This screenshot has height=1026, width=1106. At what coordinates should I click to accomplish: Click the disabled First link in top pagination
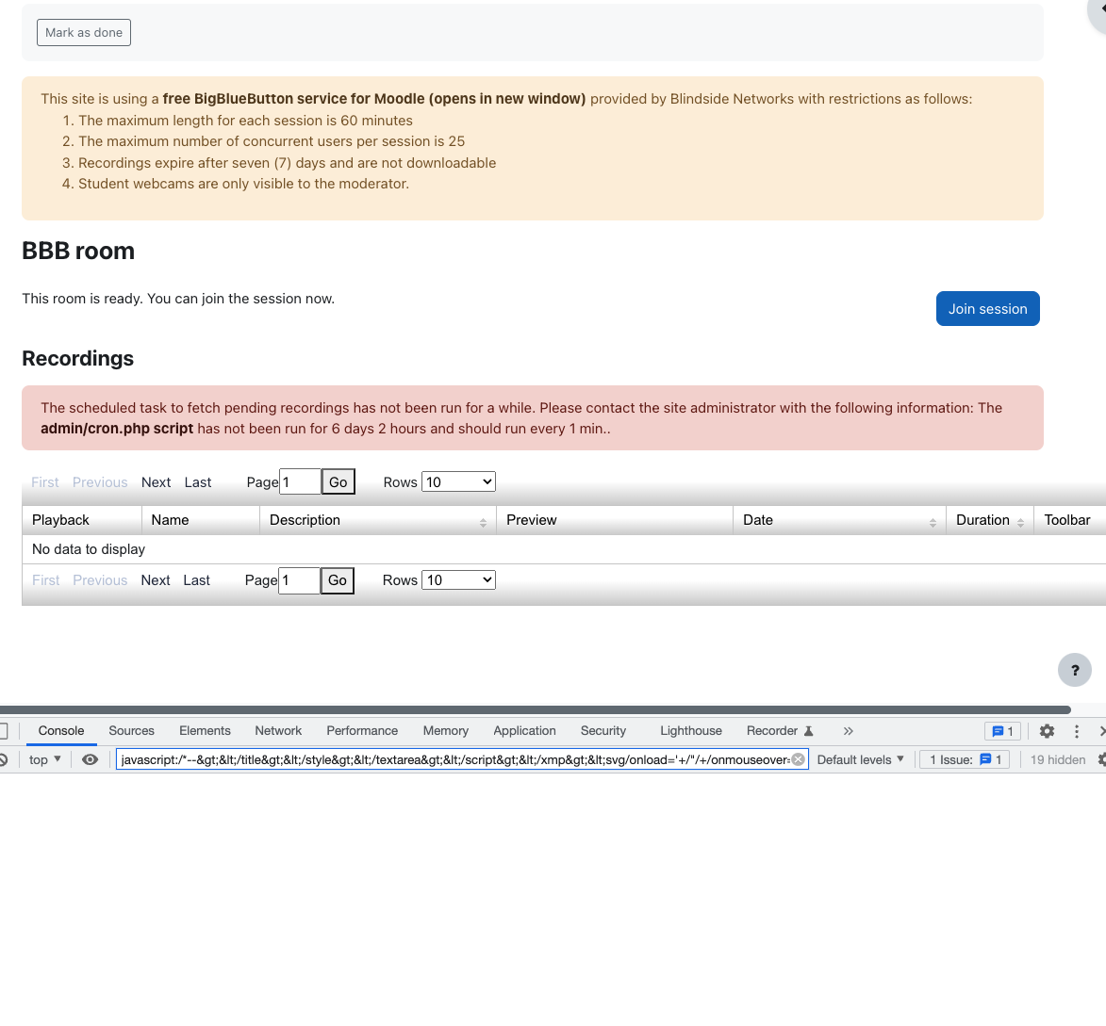(x=45, y=482)
